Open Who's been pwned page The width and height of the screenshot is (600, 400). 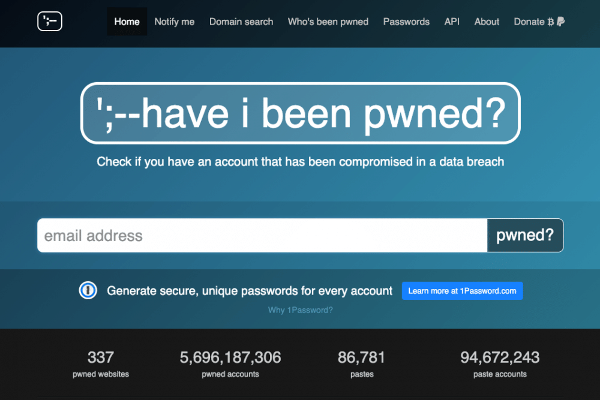[x=328, y=22]
